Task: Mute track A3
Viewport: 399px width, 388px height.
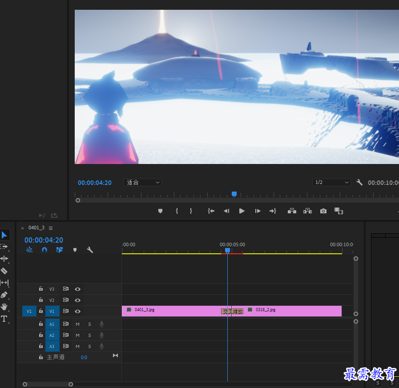Action: [77, 347]
